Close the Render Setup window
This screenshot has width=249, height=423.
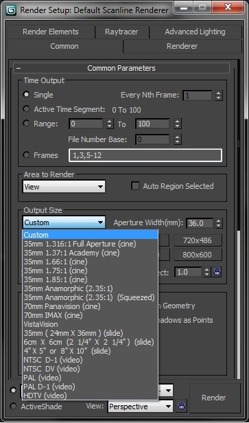pyautogui.click(x=228, y=7)
